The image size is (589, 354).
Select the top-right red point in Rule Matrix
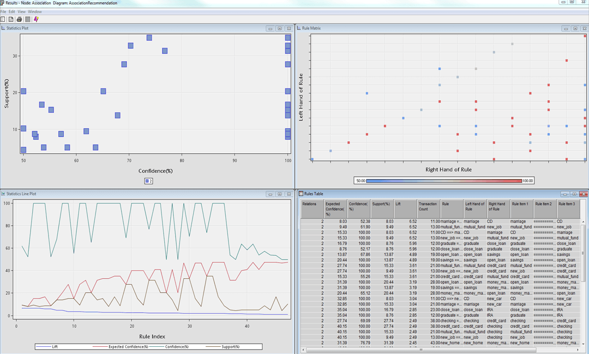585,36
